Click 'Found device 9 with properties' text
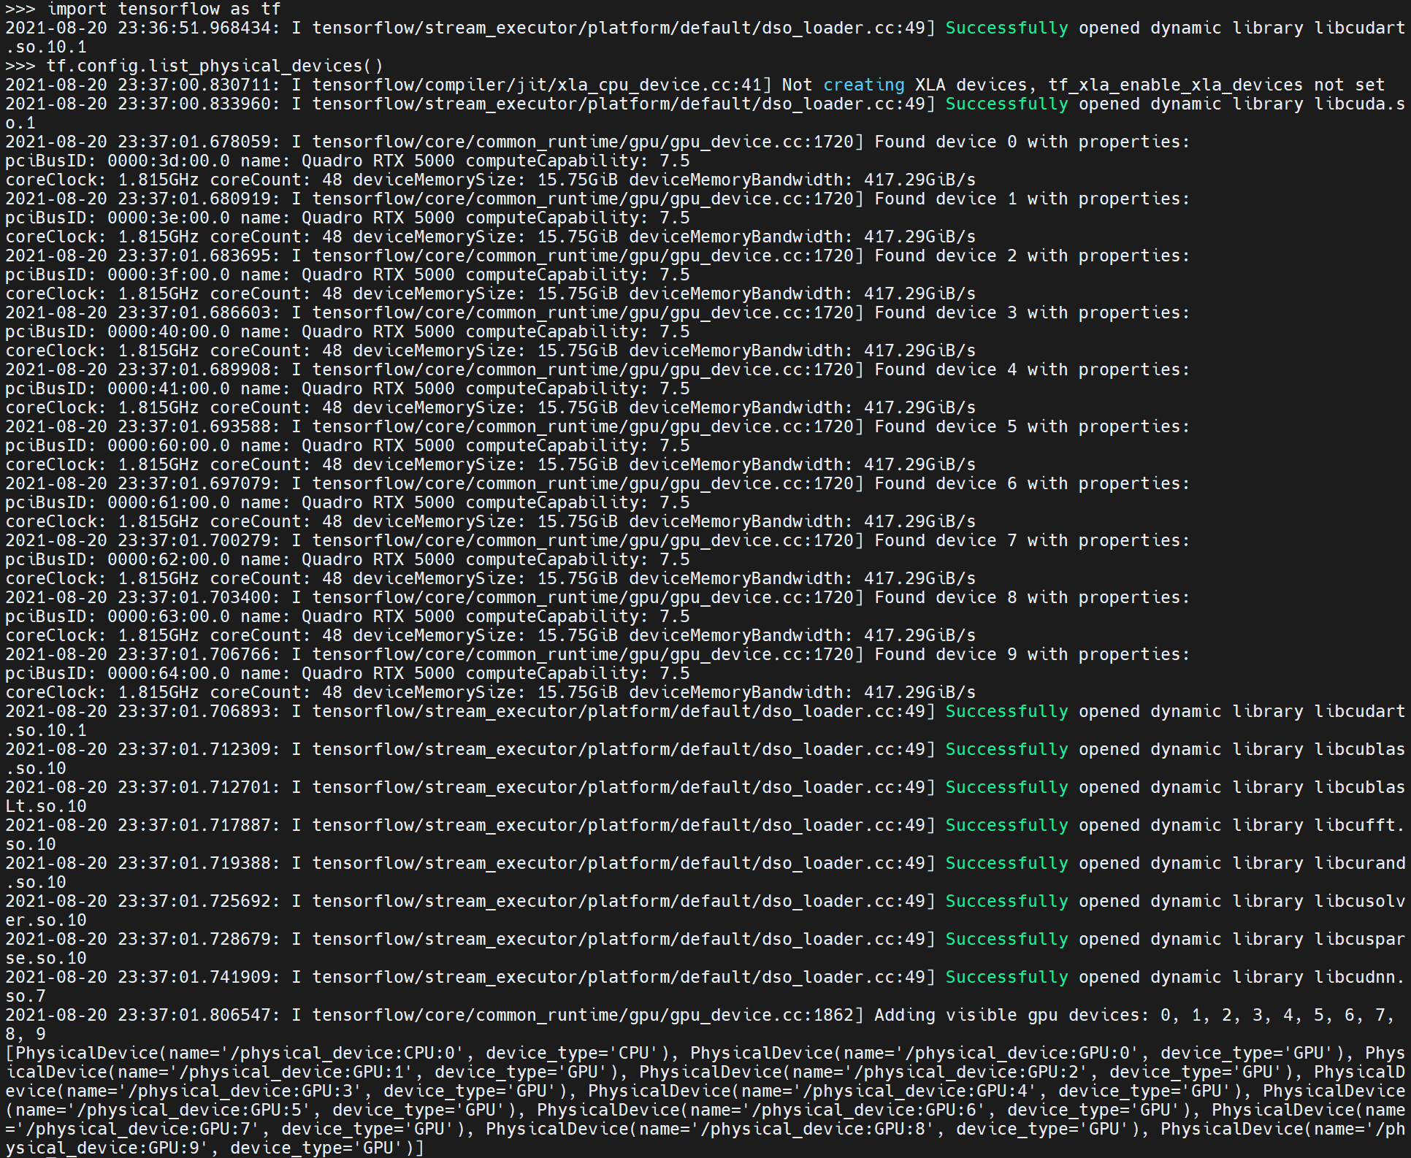 [x=1031, y=654]
